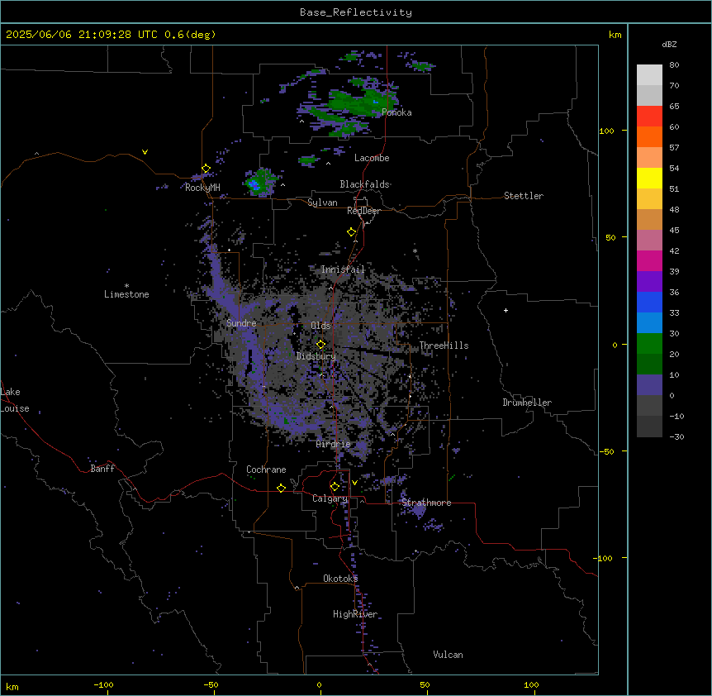Click purple echo patch below Strathmore label
Screen dimensions: 712x696
[418, 512]
